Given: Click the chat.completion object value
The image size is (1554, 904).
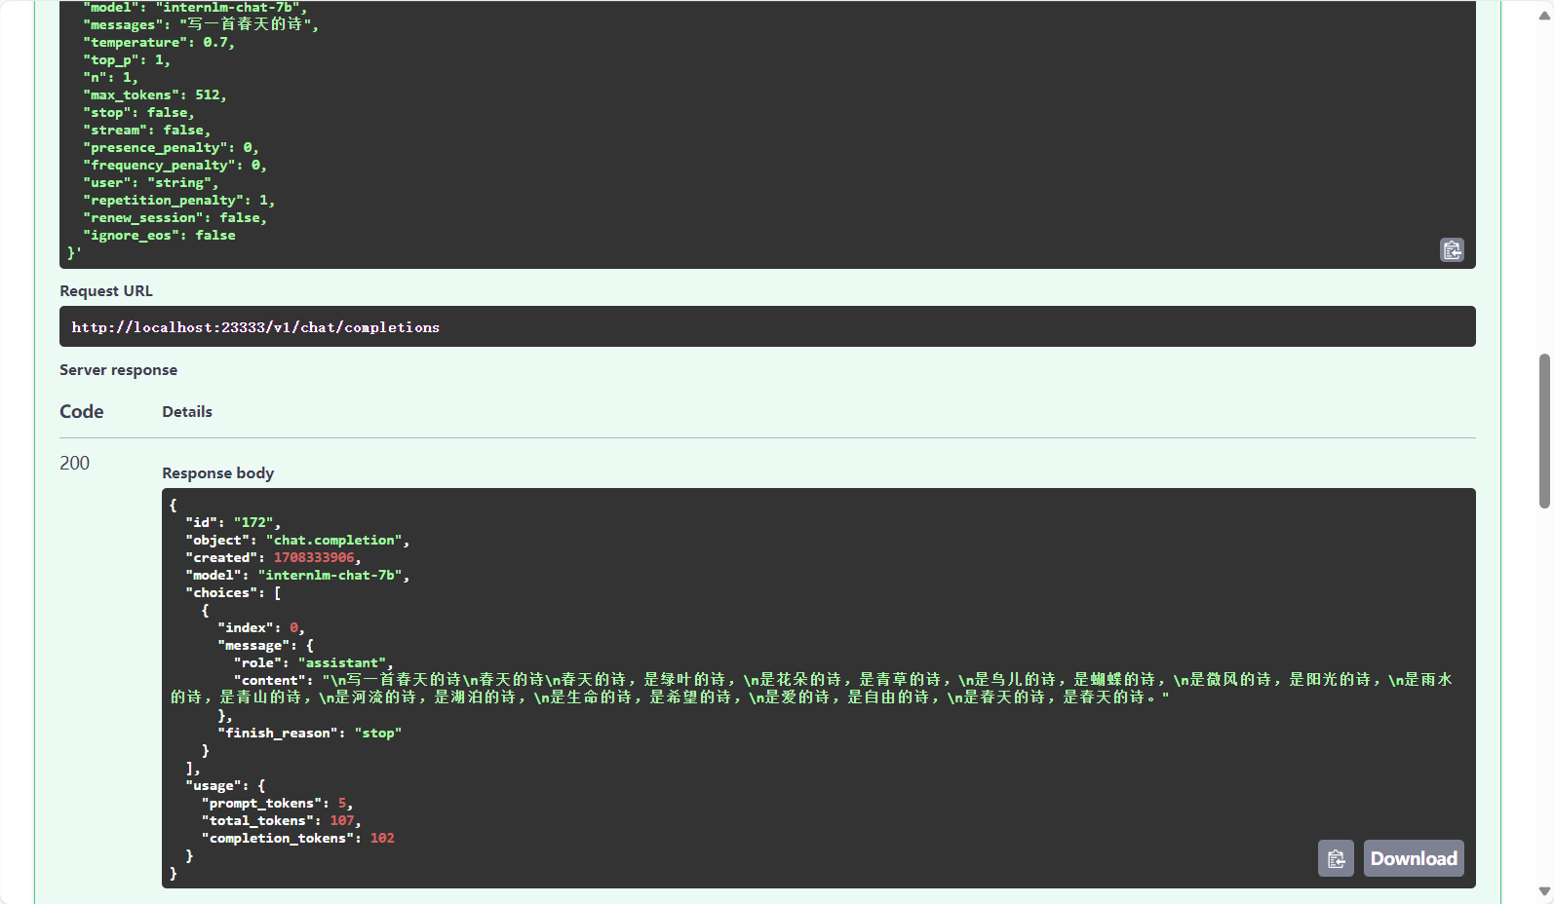Looking at the screenshot, I should (x=335, y=540).
